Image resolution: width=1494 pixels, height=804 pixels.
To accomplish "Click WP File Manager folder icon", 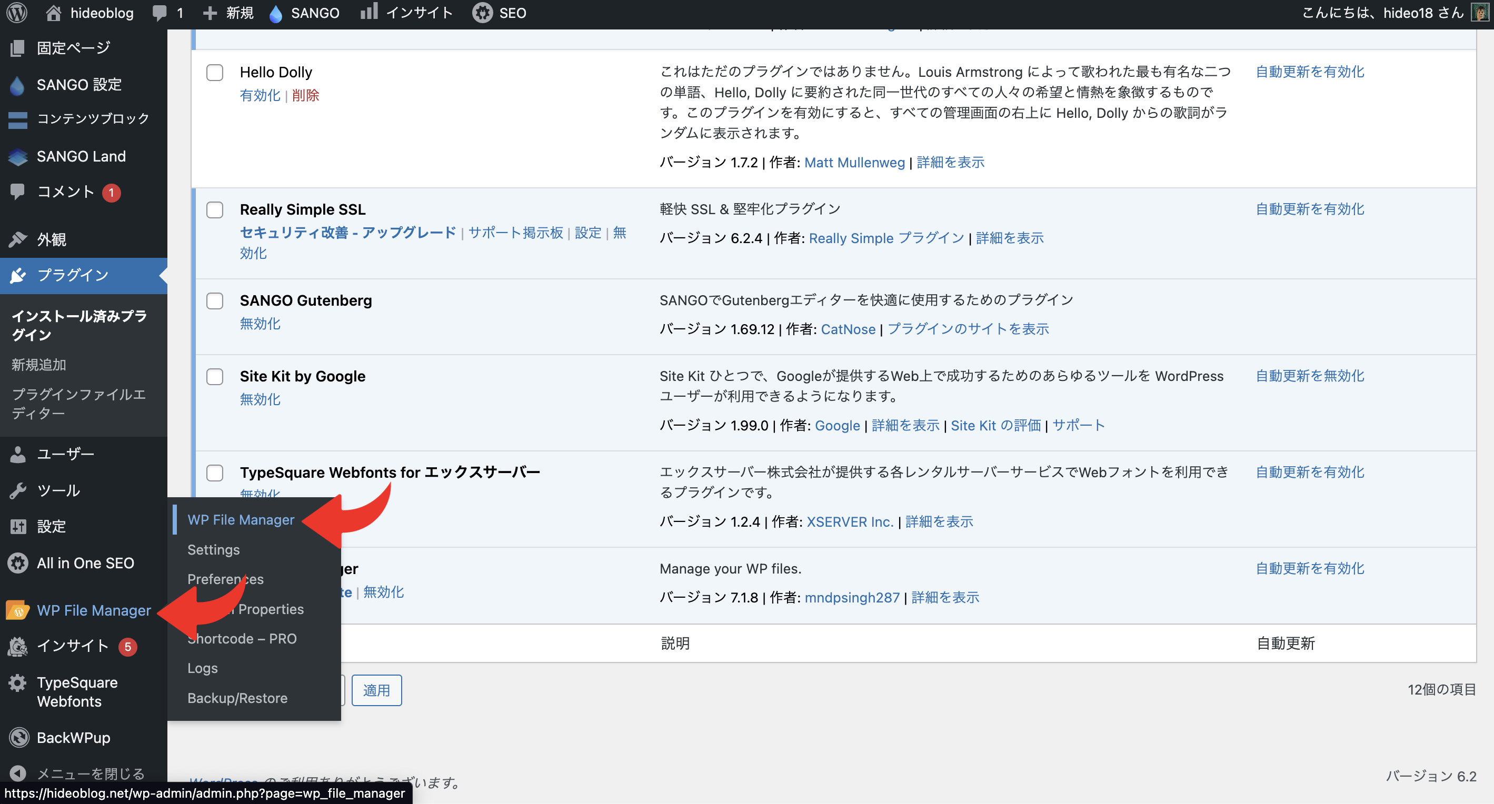I will click(17, 610).
